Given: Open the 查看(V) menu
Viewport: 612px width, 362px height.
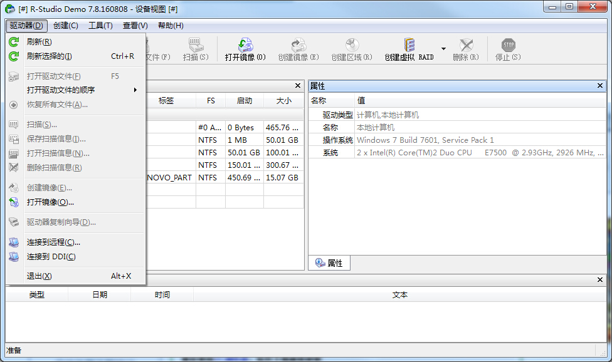Looking at the screenshot, I should click(x=135, y=25).
